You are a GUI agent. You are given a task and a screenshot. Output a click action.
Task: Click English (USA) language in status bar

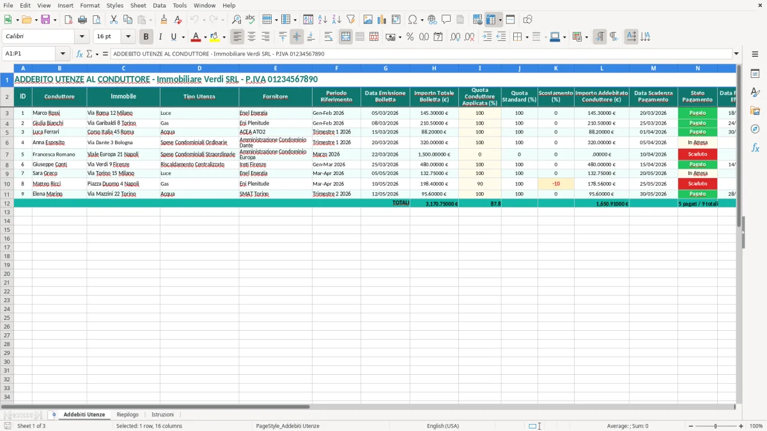click(442, 426)
